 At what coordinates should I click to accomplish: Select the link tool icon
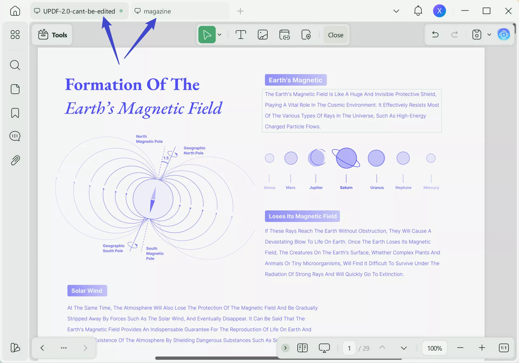tap(284, 35)
